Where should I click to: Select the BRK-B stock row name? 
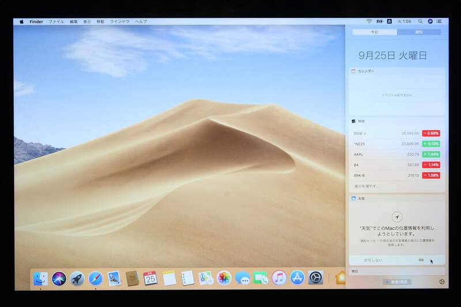point(359,175)
